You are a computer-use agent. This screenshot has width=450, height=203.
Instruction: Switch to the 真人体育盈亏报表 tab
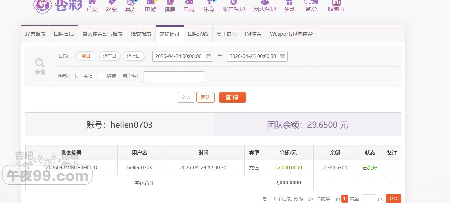click(103, 34)
